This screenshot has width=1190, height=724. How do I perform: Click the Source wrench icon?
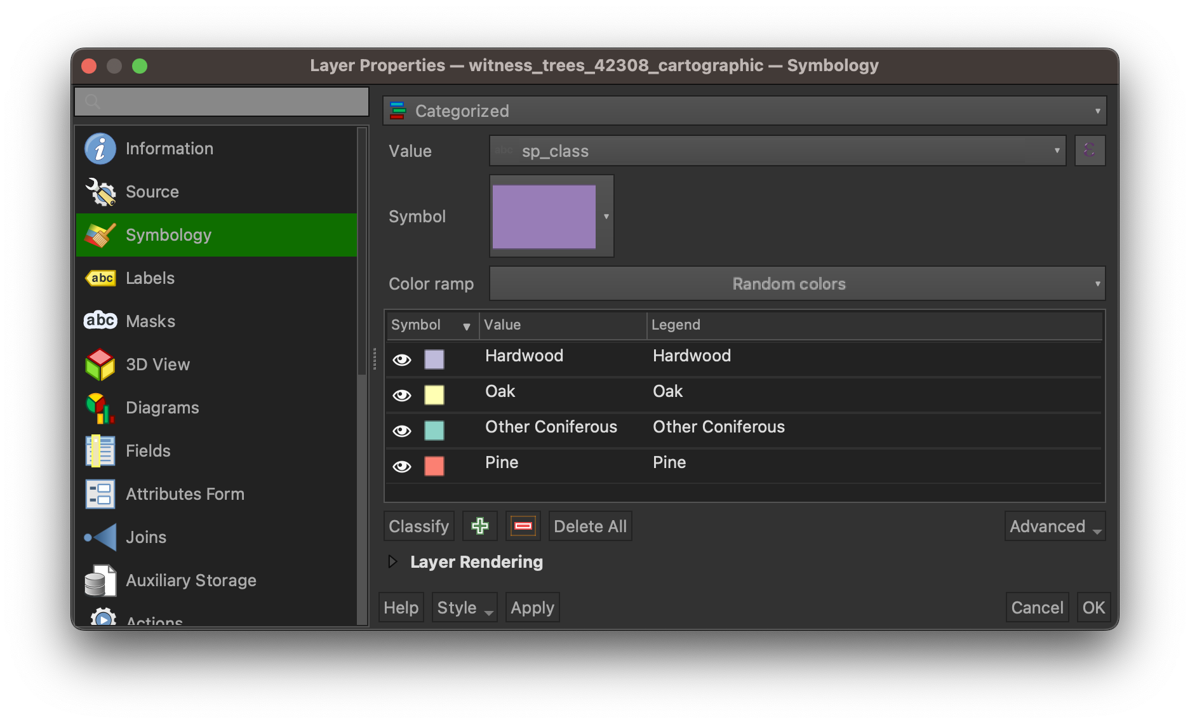100,192
